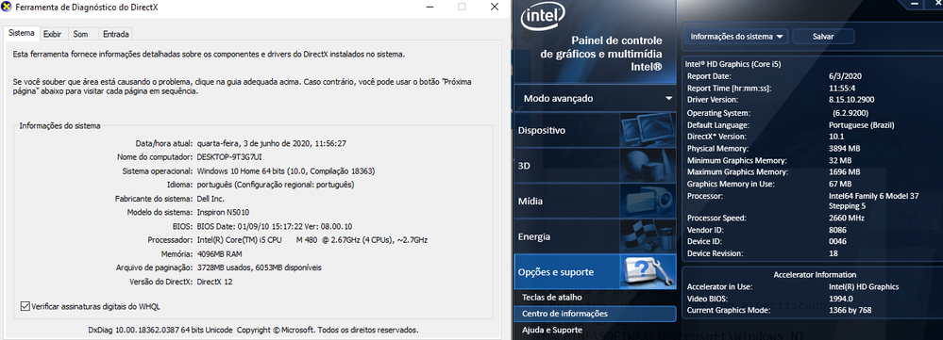Click the DirectX 12 version value
This screenshot has width=943, height=340.
pyautogui.click(x=214, y=282)
